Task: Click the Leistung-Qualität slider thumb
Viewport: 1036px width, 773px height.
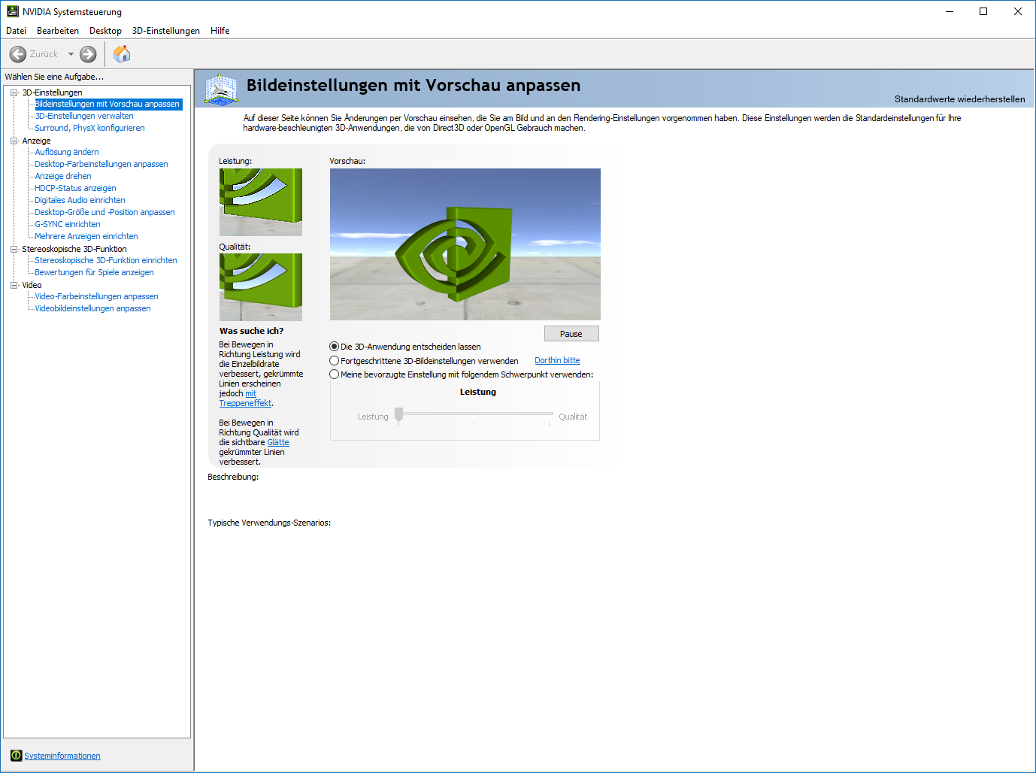Action: click(399, 414)
